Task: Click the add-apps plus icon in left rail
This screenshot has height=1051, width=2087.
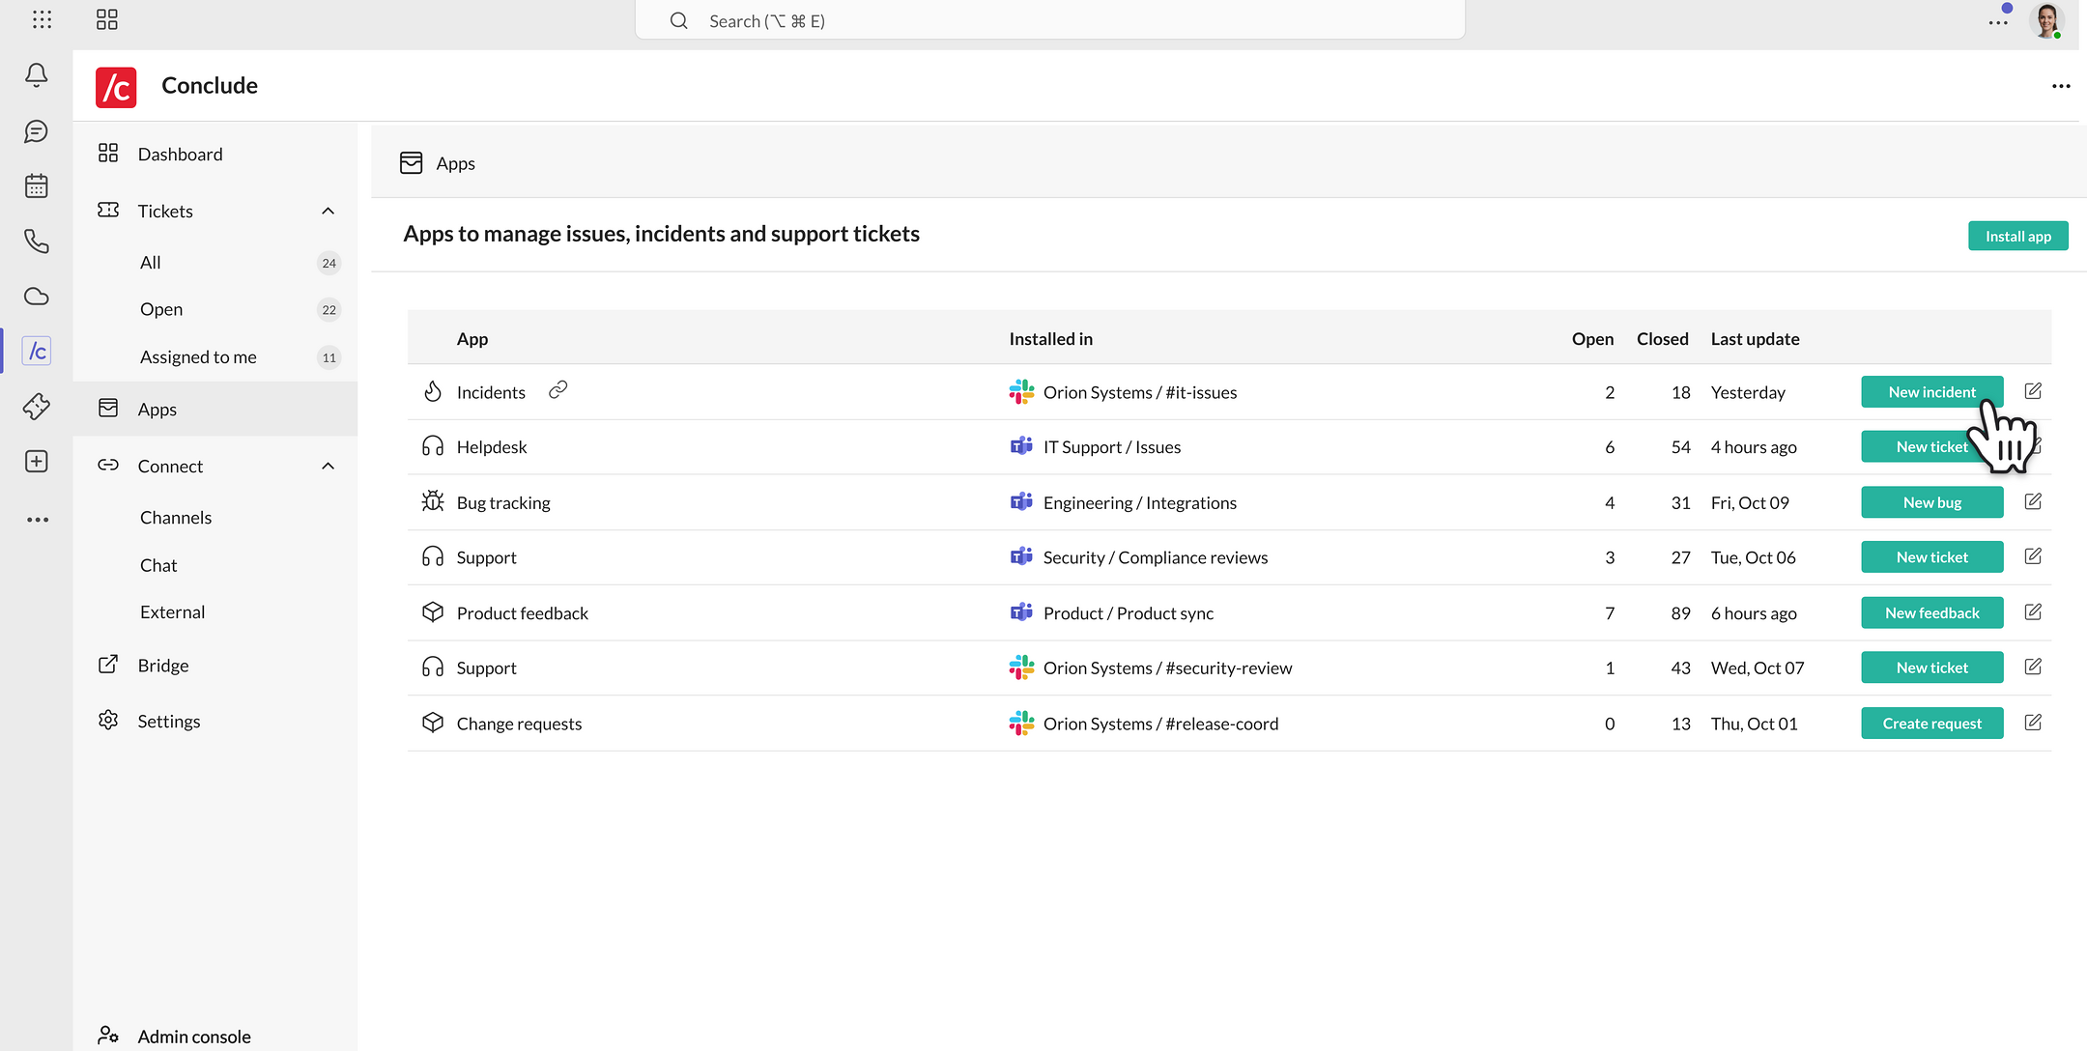Action: [x=37, y=462]
